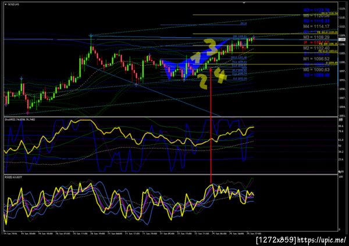The image size is (349, 246).
Task: Select the M0 = 1090.63 pivot label
Action: click(316, 70)
